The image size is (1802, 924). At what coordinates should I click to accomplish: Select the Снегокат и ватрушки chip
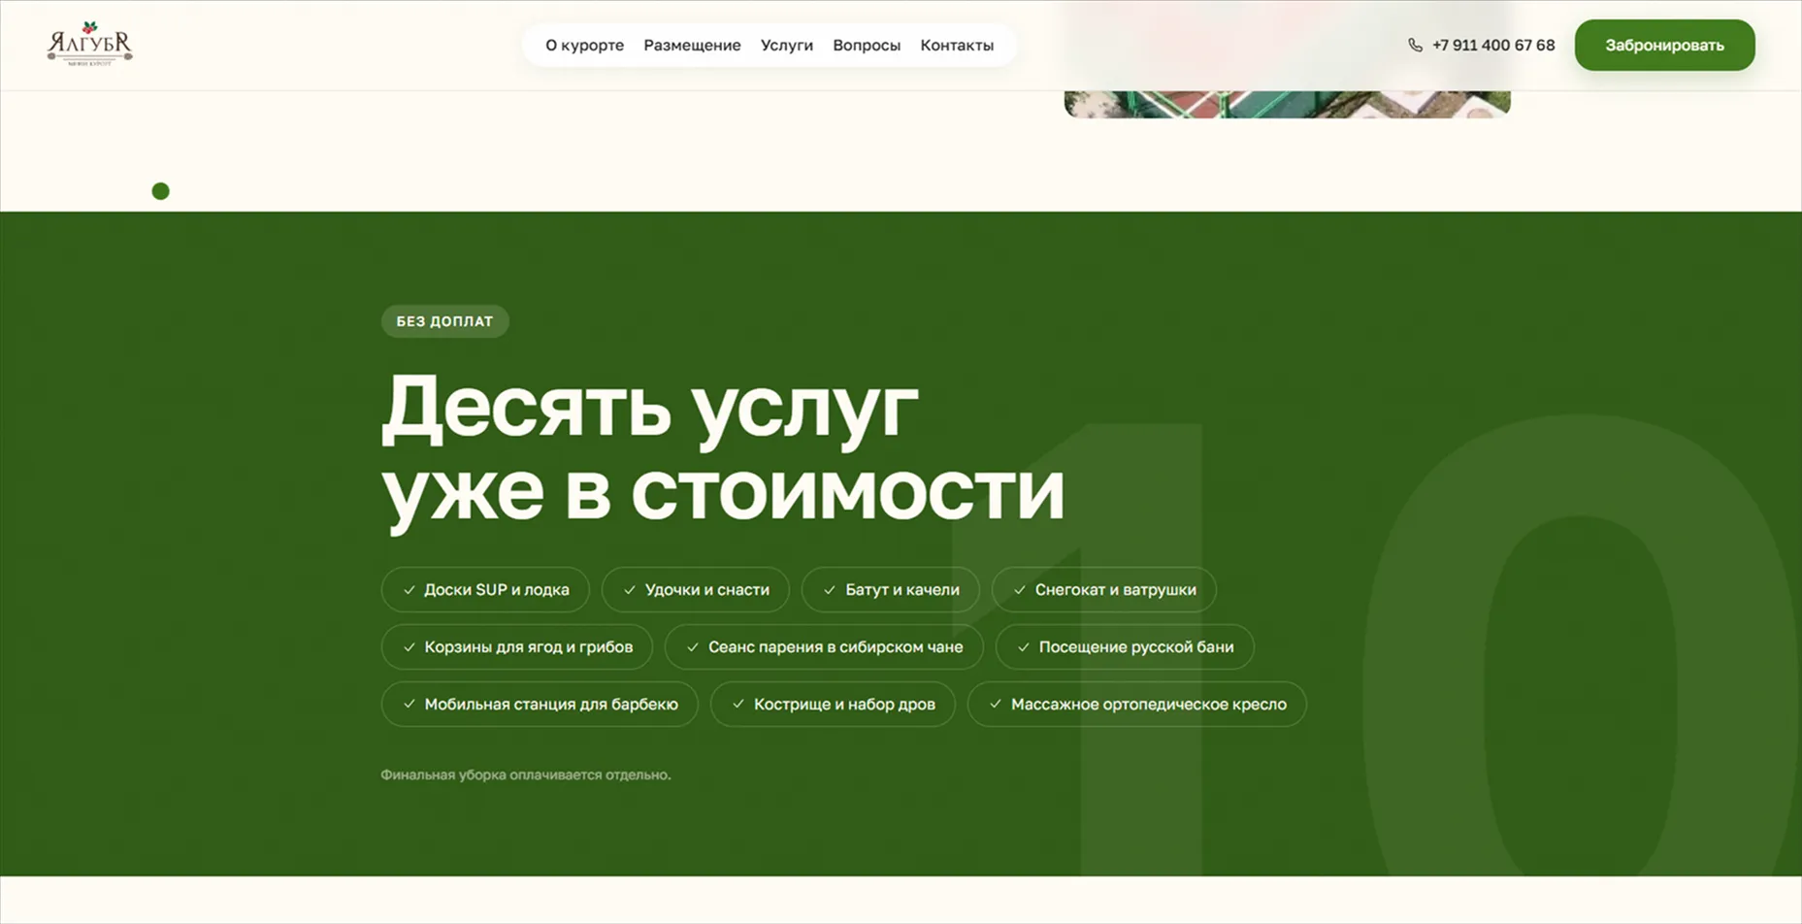pyautogui.click(x=1103, y=590)
